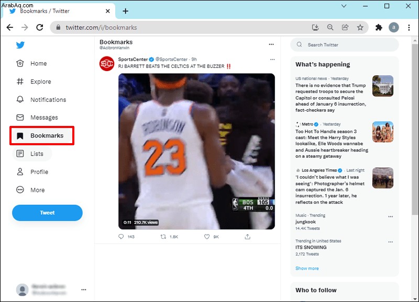Viewport: 419px width, 302px height.
Task: Open Messages from the sidebar
Action: [x=44, y=118]
